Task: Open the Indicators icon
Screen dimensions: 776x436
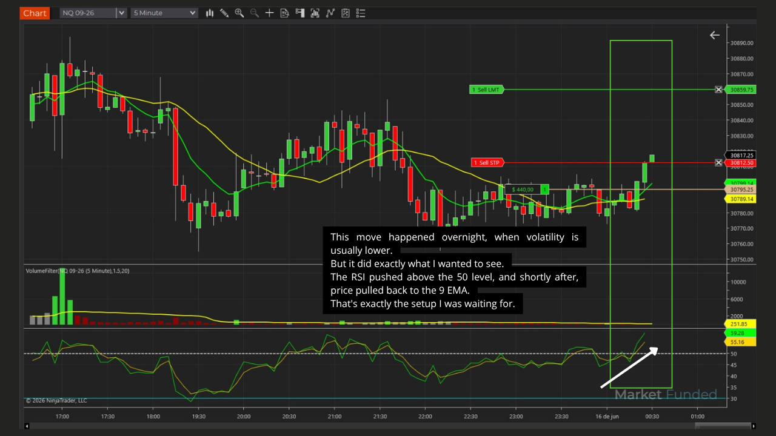Action: (x=330, y=13)
